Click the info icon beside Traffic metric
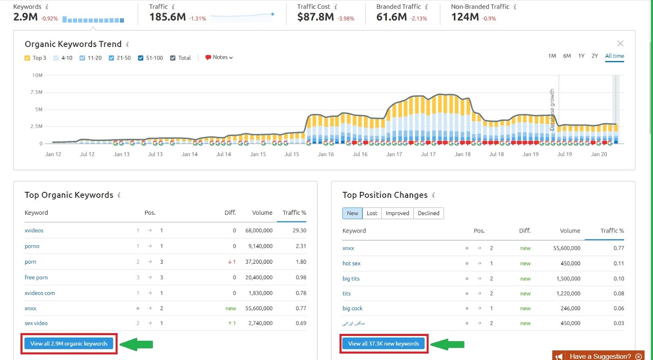653x360 pixels. pos(173,7)
